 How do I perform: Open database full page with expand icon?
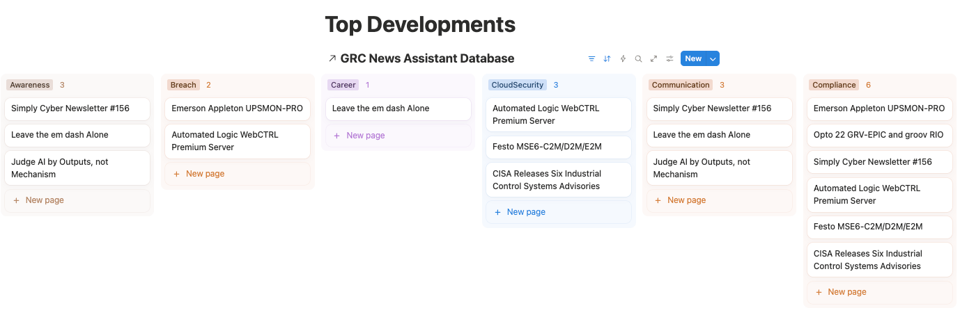click(x=654, y=59)
